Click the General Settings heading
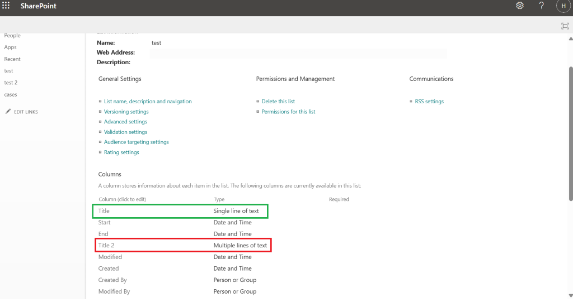Image resolution: width=573 pixels, height=302 pixels. (x=120, y=79)
